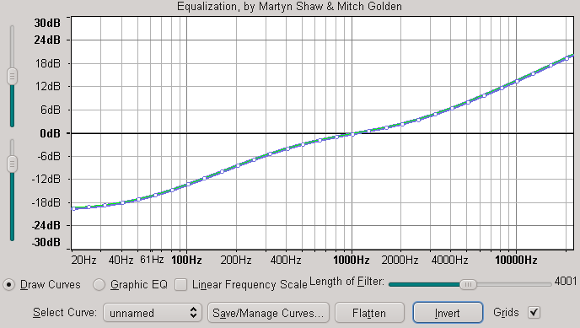Click the Length of Filter slider handle

(468, 284)
